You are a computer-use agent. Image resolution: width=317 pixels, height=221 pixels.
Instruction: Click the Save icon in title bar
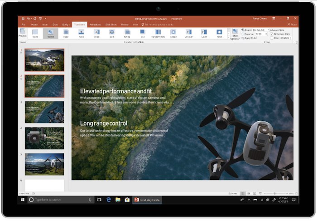click(23, 19)
